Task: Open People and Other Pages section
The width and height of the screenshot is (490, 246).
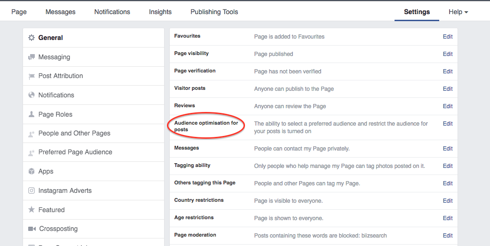Action: point(94,134)
